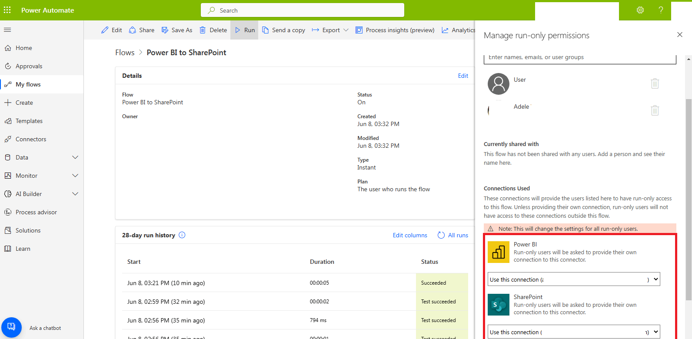Expand the Monitor section chevron
This screenshot has height=339, width=692.
75,176
